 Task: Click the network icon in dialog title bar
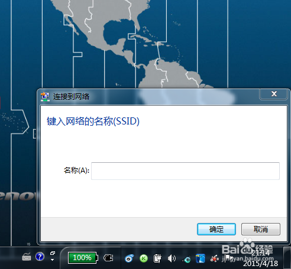click(x=45, y=97)
